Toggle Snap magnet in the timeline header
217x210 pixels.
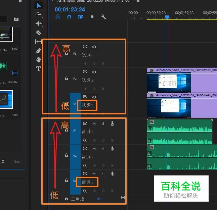[x=69, y=17]
